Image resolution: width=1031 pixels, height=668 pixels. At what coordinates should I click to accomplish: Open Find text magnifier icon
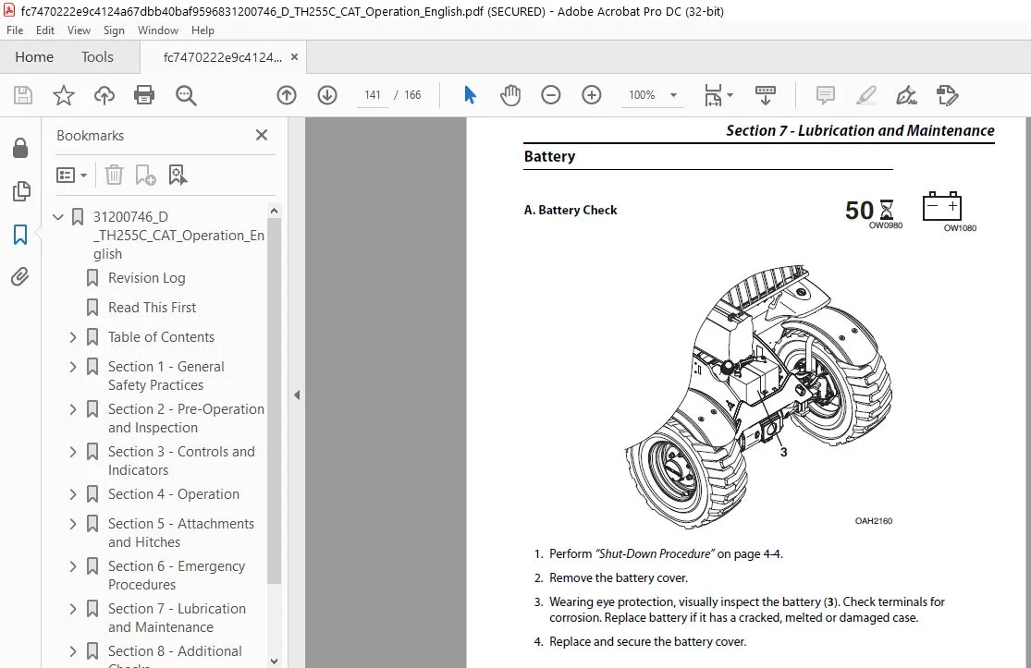click(x=186, y=95)
